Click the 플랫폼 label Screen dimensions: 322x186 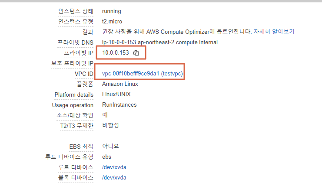coord(85,84)
